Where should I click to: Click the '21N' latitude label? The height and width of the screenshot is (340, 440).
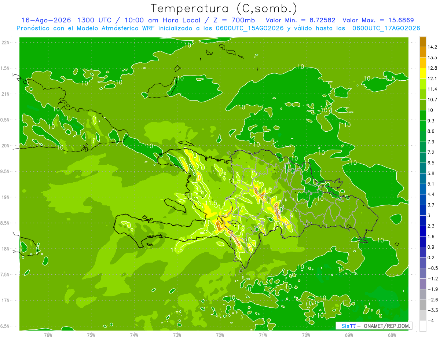[5, 94]
